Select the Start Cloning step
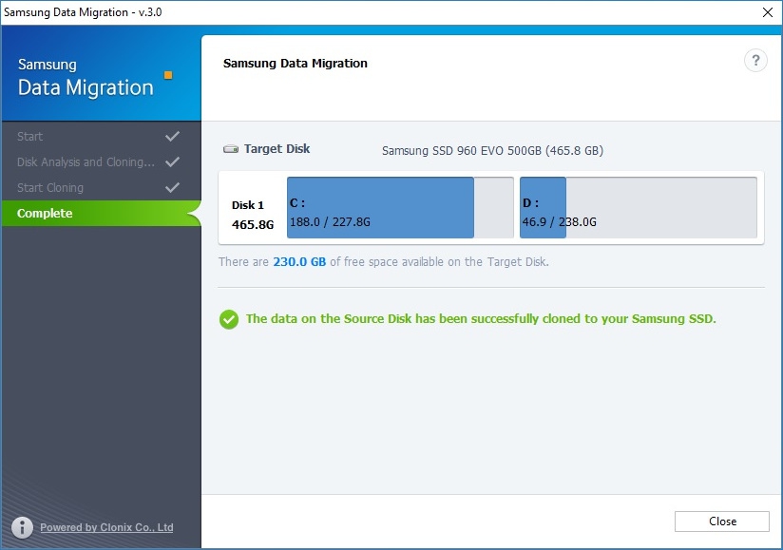This screenshot has width=783, height=550. 102,188
